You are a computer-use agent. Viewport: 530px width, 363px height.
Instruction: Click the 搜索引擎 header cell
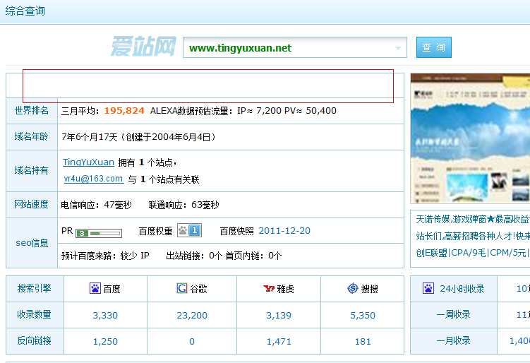pos(34,288)
